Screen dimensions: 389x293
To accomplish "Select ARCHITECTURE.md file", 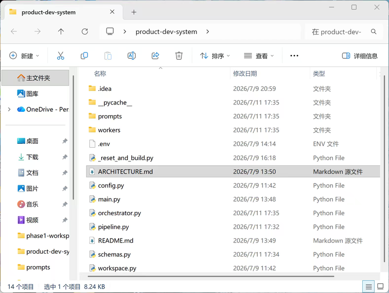I will (233, 172).
